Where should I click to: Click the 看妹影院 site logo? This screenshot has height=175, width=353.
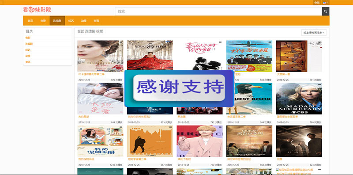(x=37, y=10)
